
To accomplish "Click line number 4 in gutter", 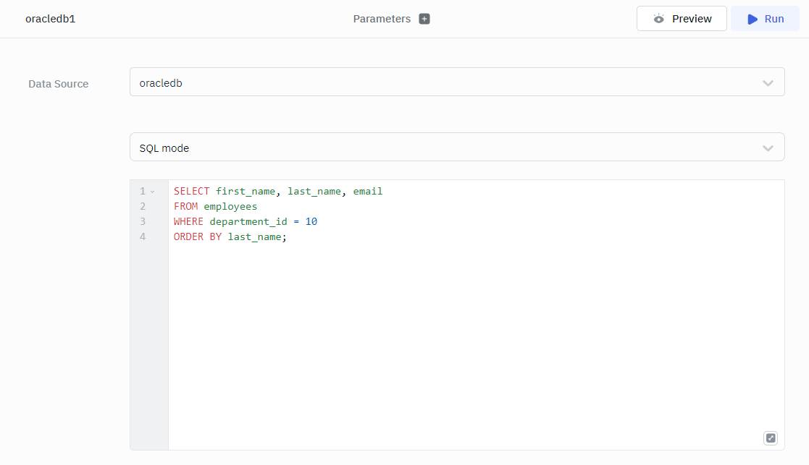I will click(143, 236).
